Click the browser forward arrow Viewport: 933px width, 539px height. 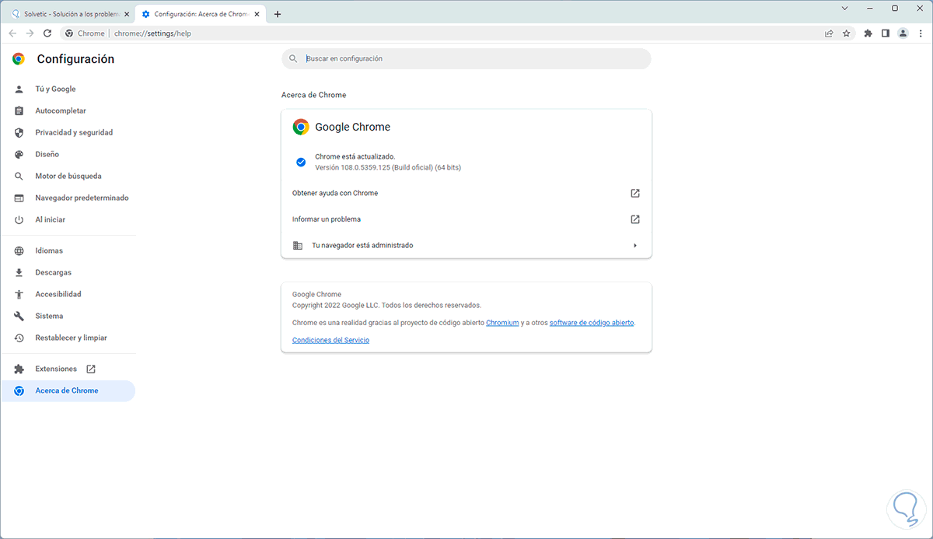tap(30, 33)
